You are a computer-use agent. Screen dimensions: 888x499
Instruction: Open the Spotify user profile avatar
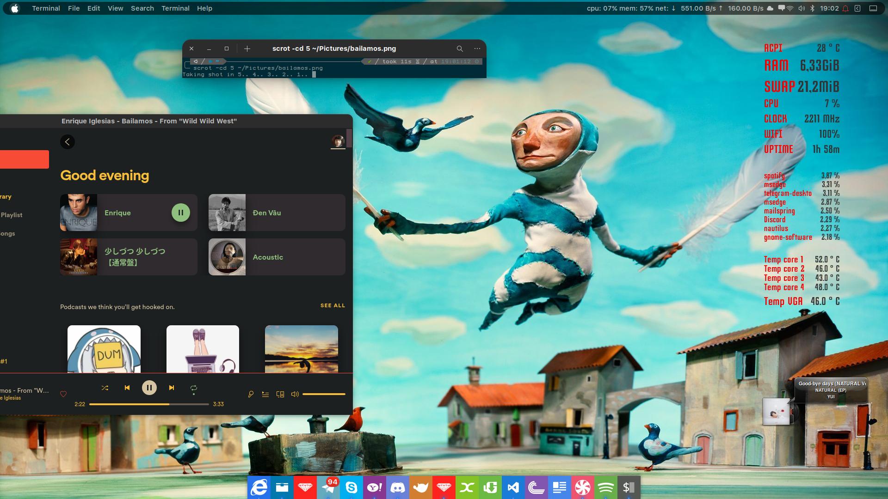pos(338,141)
